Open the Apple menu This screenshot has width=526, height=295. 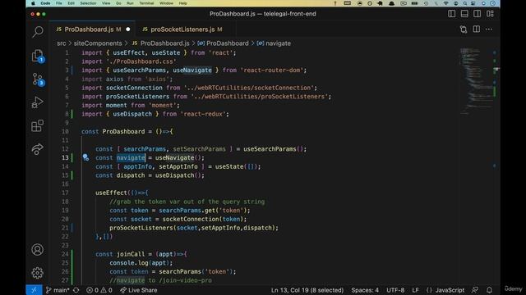(33, 3)
